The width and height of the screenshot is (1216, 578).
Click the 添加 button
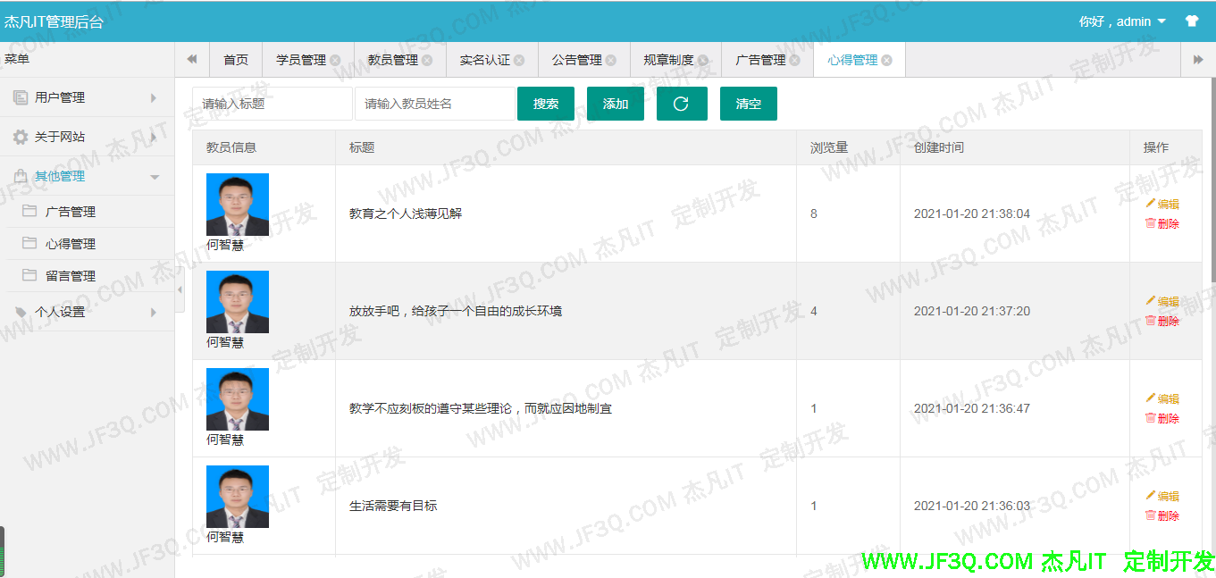pyautogui.click(x=615, y=103)
